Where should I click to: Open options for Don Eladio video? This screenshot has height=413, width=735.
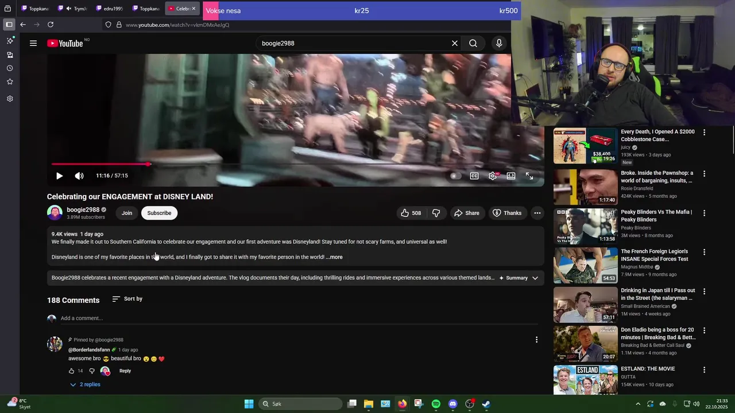[705, 330]
